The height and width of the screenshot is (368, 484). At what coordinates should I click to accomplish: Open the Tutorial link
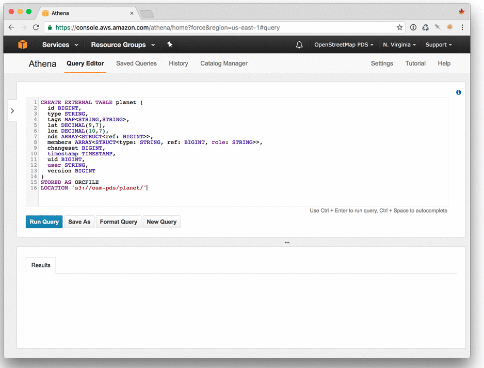[x=415, y=63]
